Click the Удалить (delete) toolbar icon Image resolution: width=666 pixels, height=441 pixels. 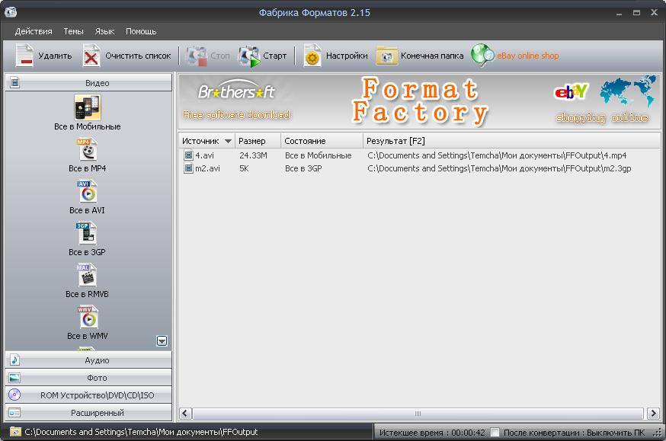click(x=24, y=56)
